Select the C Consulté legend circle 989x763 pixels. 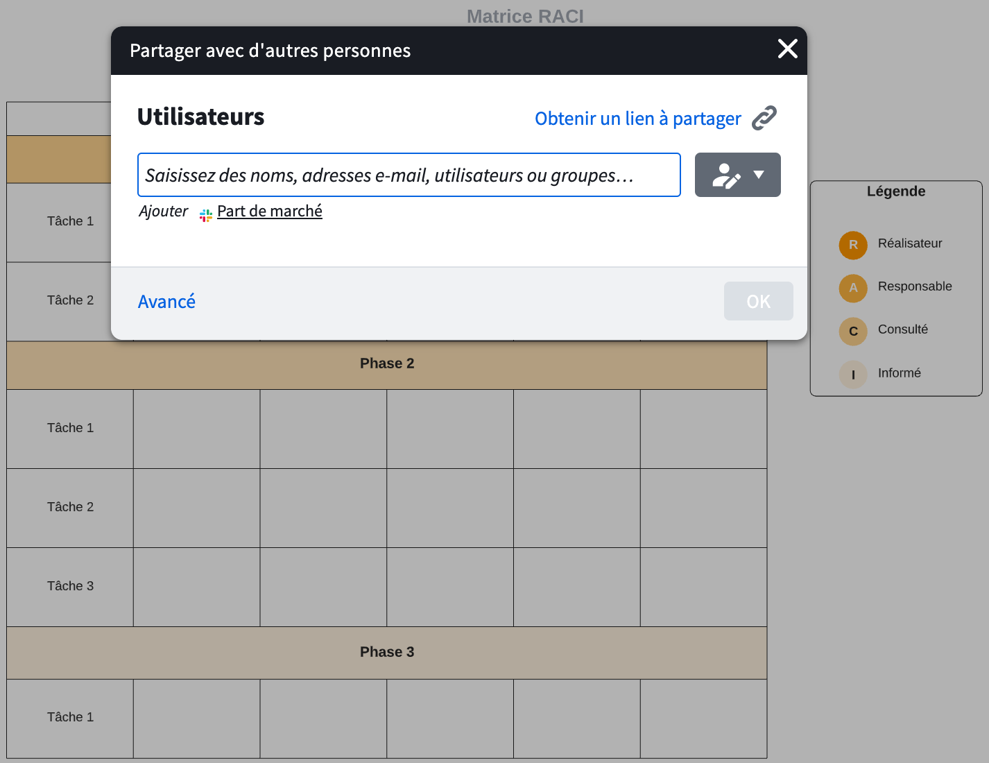[853, 332]
